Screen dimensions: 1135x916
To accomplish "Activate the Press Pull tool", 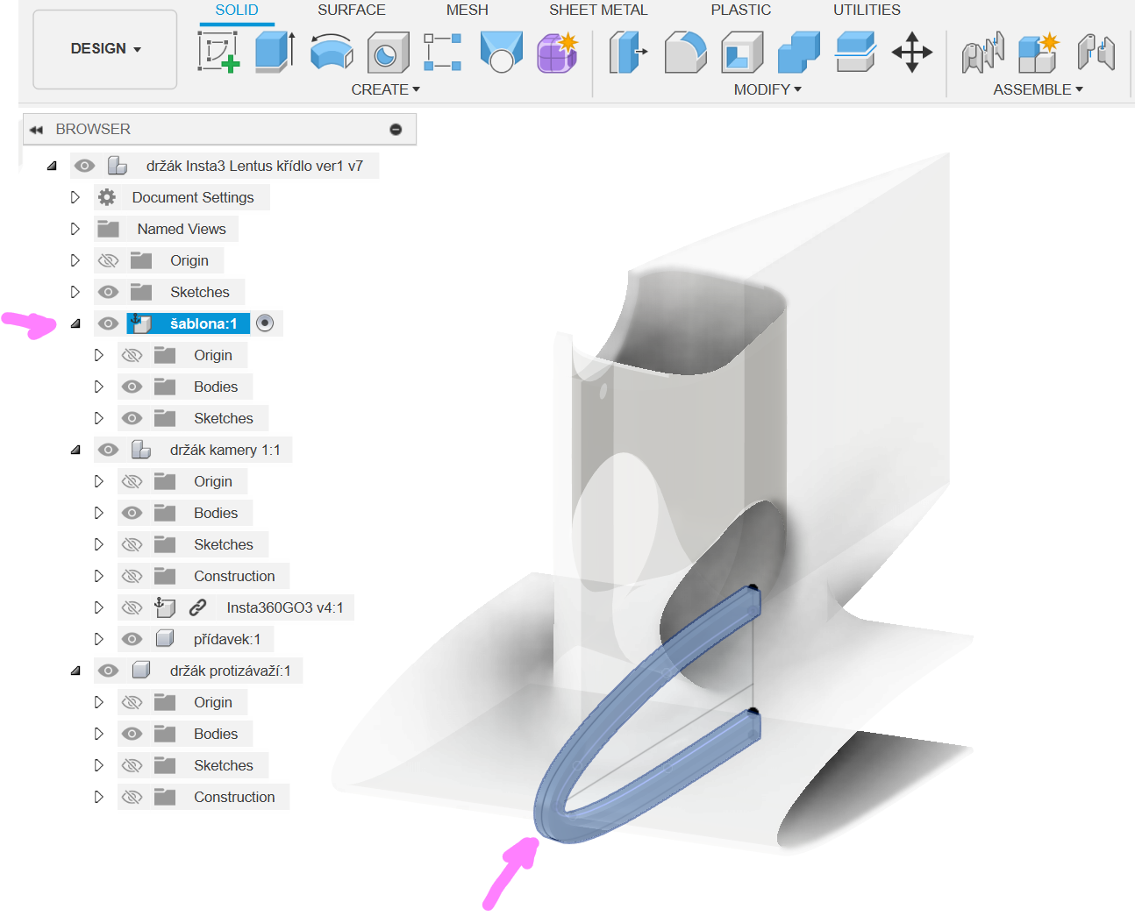I will (627, 52).
